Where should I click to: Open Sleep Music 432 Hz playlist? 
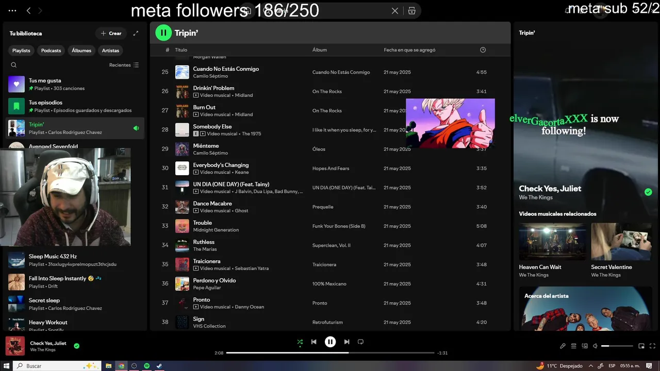[75, 260]
